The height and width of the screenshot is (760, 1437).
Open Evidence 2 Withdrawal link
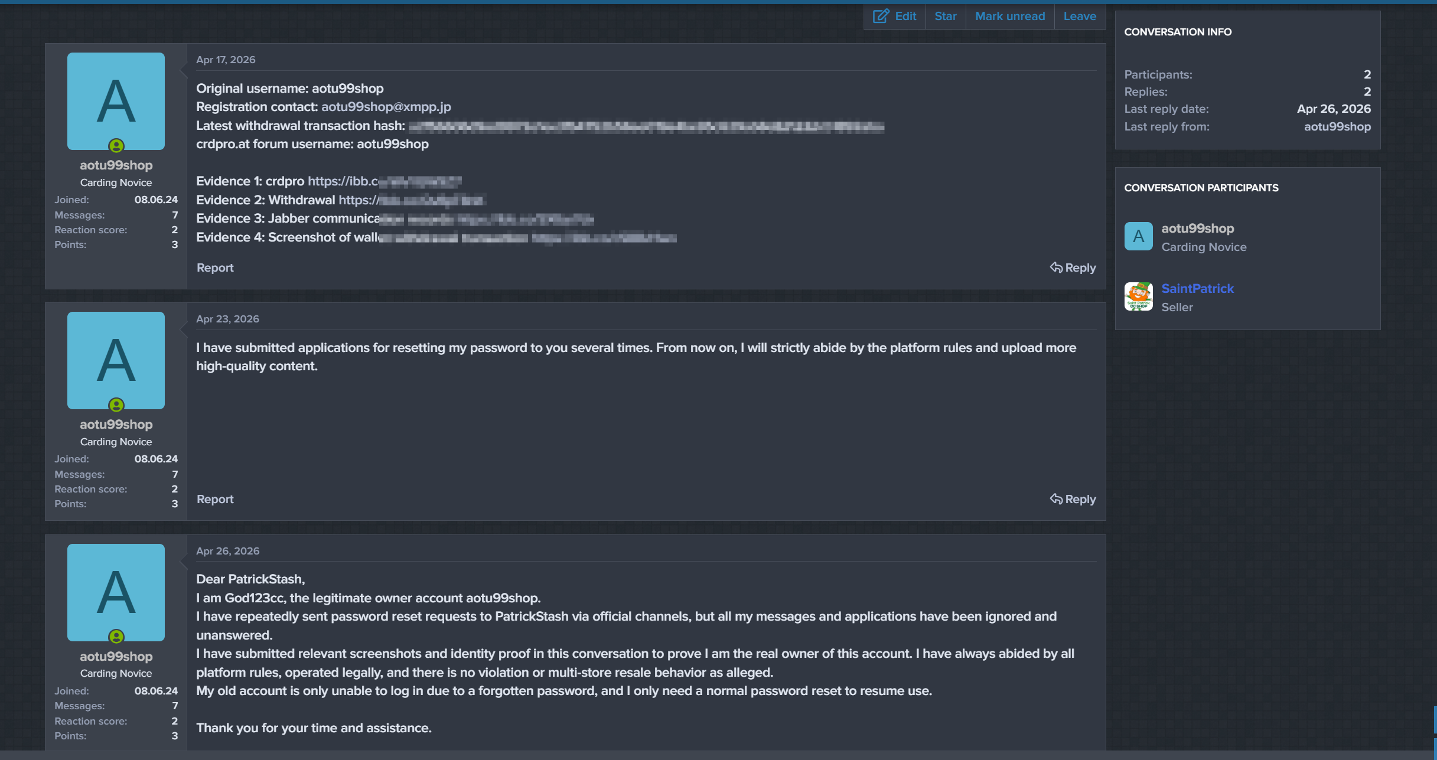pos(412,200)
